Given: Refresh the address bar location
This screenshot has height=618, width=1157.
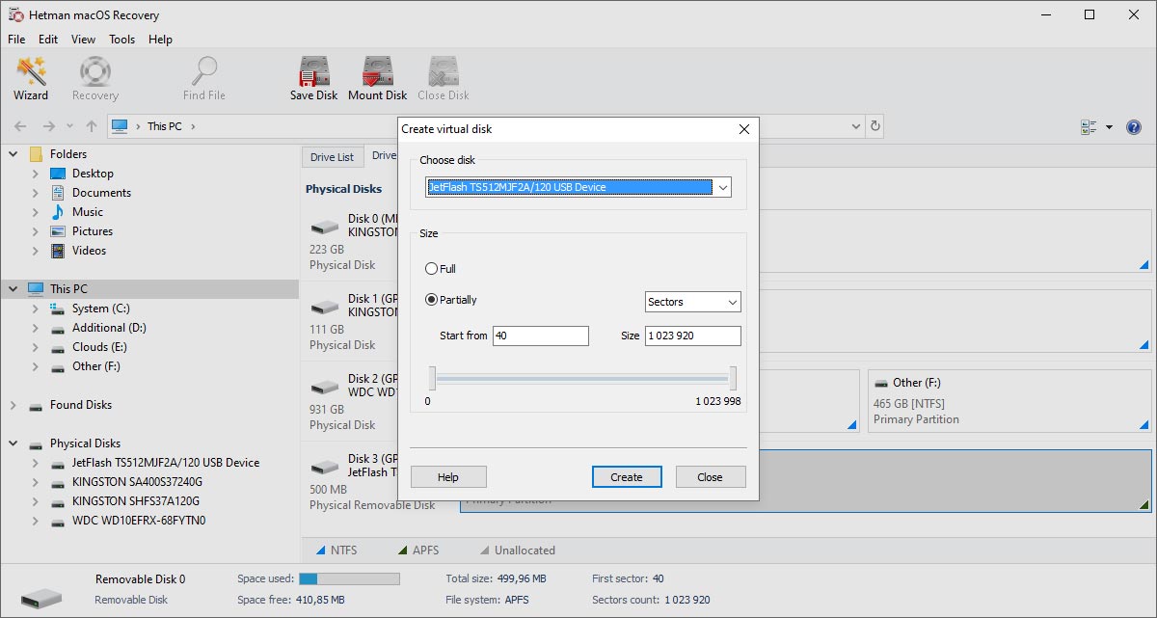Looking at the screenshot, I should [875, 126].
